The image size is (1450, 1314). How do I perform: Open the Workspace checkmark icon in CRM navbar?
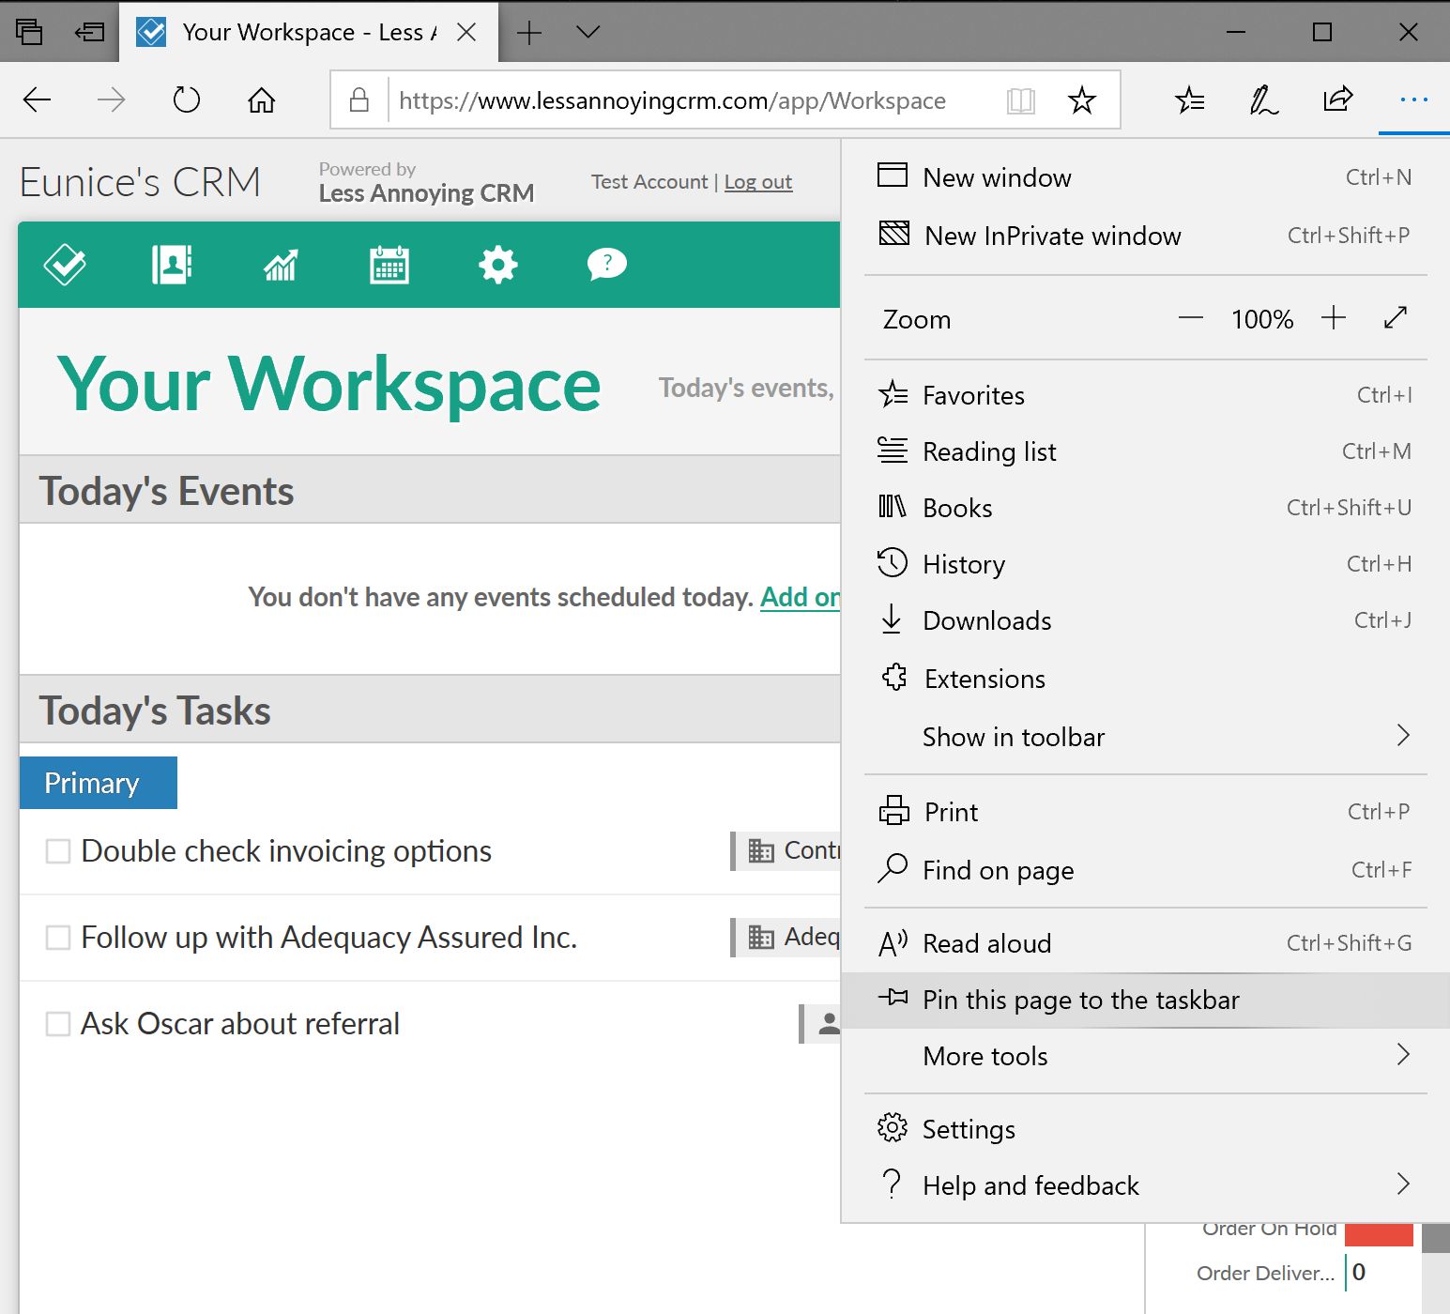(65, 265)
